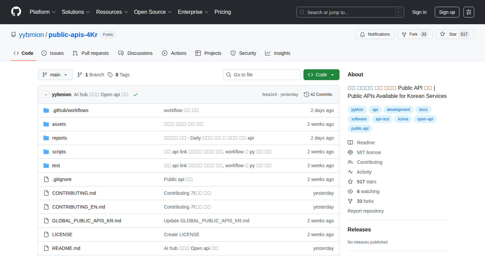Click the bell icon in Notifications button
Screen dimensions: 485x256
coord(362,34)
